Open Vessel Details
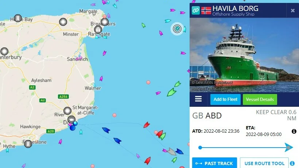Image resolution: width=299 pixels, height=168 pixels. point(260,99)
